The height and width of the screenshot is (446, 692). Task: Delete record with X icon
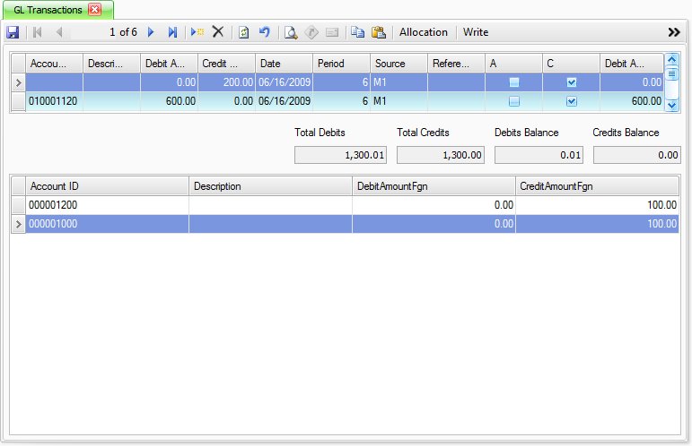217,32
